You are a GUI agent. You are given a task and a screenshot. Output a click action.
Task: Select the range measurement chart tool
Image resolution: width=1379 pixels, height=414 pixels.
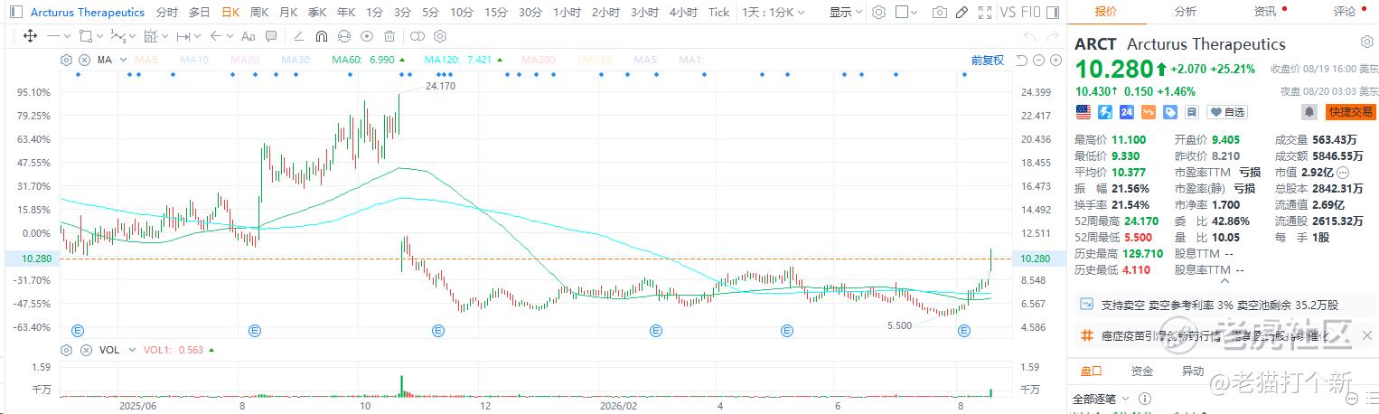150,36
